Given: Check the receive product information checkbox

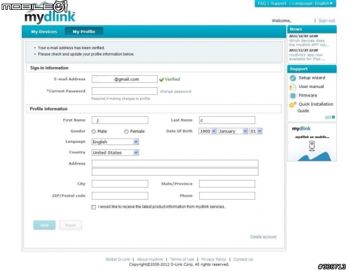Looking at the screenshot, I should tap(94, 207).
